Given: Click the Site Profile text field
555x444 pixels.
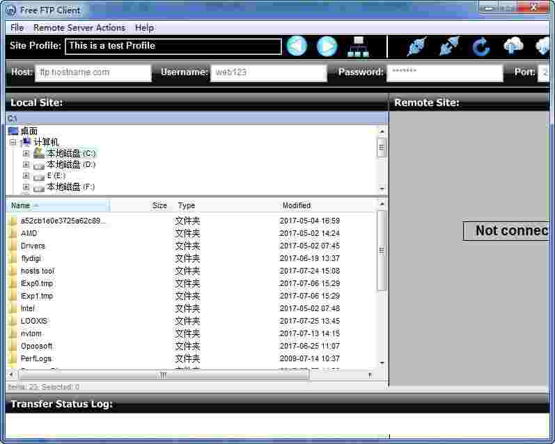Looking at the screenshot, I should (173, 47).
